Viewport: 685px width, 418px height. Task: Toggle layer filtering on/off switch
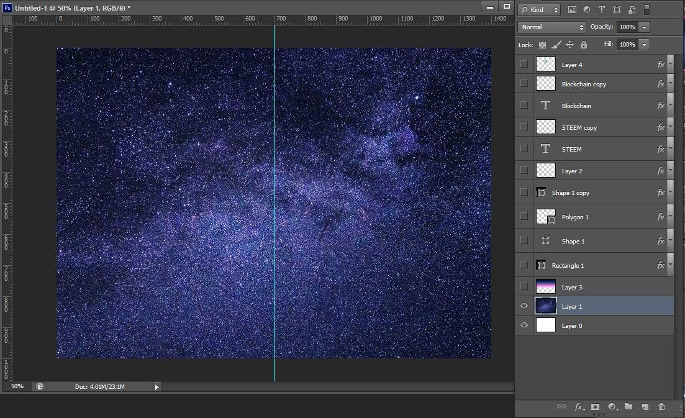pyautogui.click(x=646, y=10)
